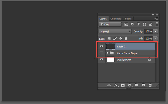The image size is (168, 104).
Task: Filter for shape layers icon
Action: (145, 24)
